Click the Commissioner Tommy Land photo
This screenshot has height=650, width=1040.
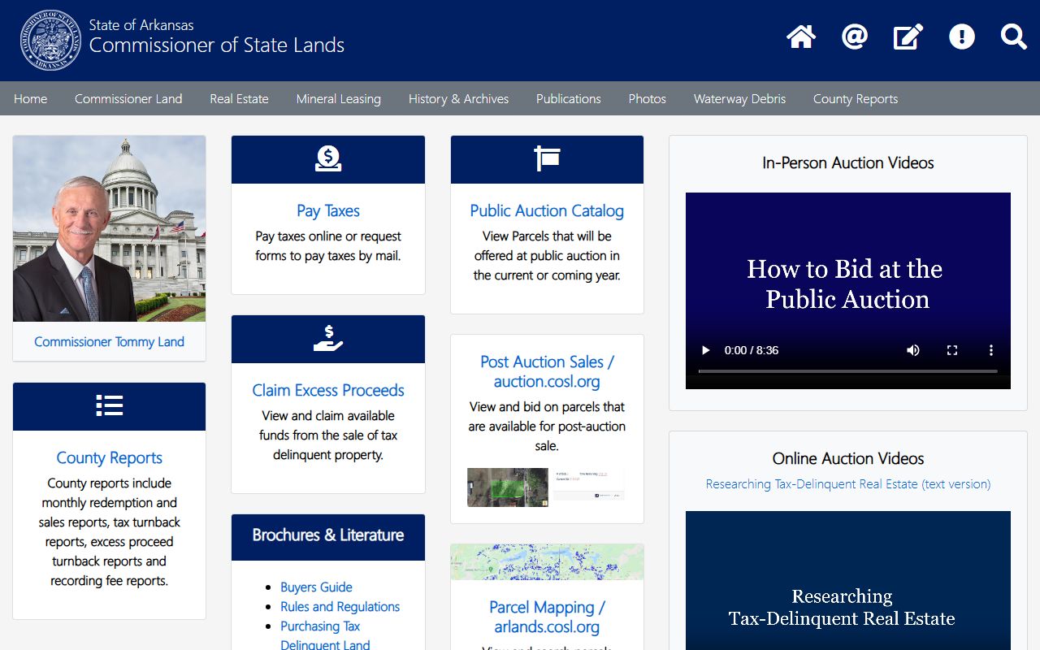110,229
